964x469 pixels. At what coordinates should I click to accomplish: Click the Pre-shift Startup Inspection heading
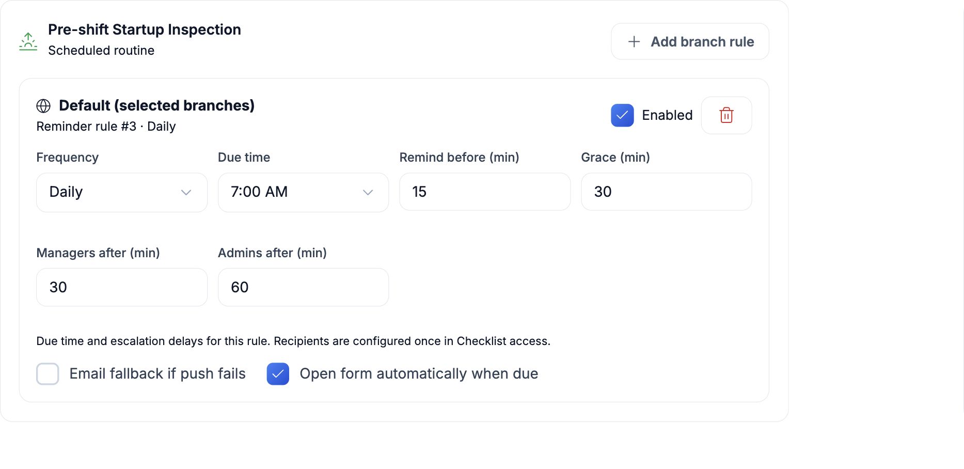point(145,29)
